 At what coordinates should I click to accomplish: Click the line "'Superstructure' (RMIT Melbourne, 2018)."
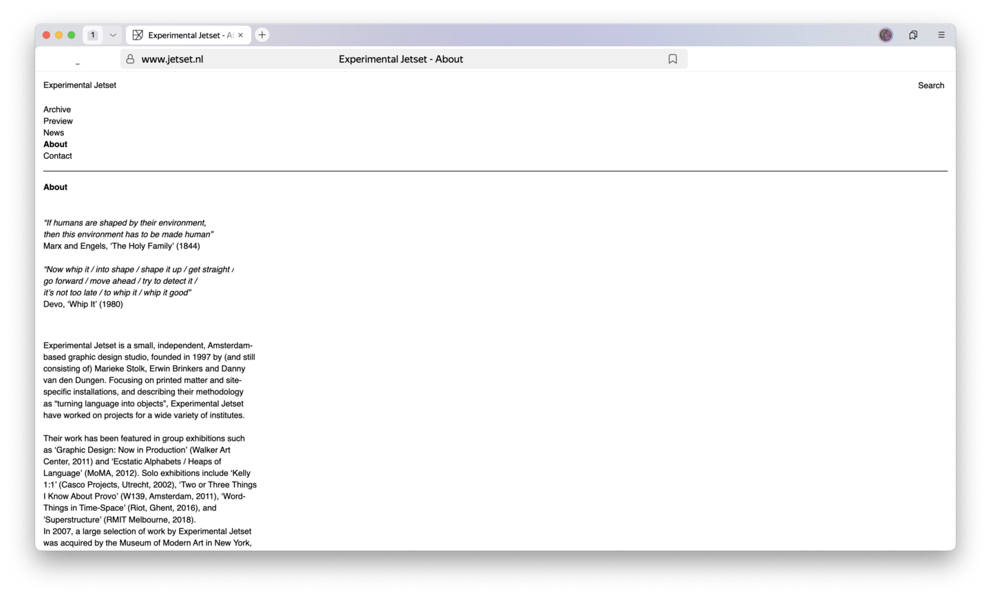(x=120, y=520)
